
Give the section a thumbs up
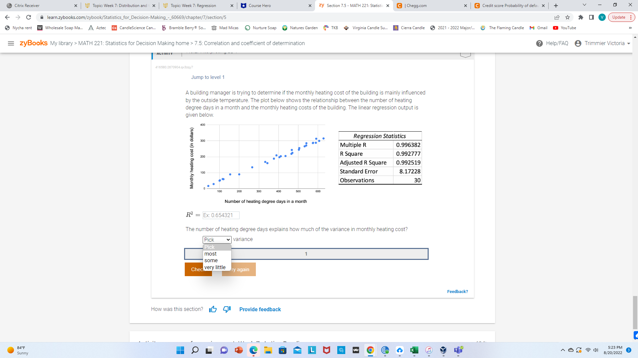click(213, 309)
